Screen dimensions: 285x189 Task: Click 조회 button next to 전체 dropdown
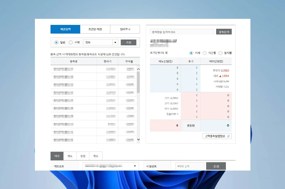[129, 43]
